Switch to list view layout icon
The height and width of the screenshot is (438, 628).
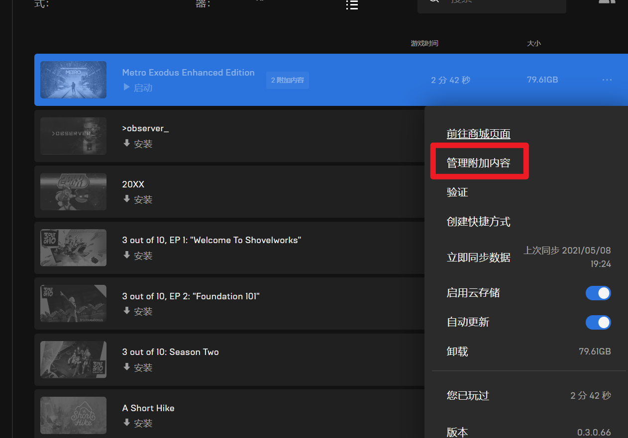click(352, 4)
